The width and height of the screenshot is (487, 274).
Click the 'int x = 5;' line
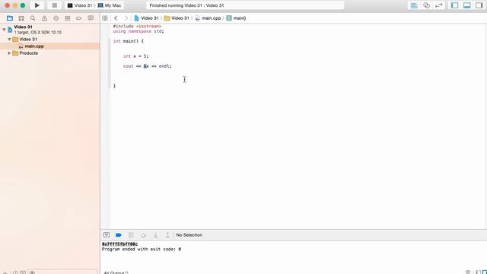tap(135, 56)
